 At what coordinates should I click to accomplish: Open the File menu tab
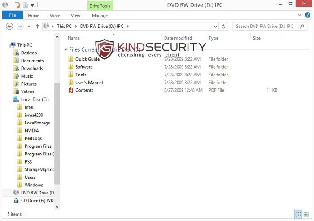13,15
